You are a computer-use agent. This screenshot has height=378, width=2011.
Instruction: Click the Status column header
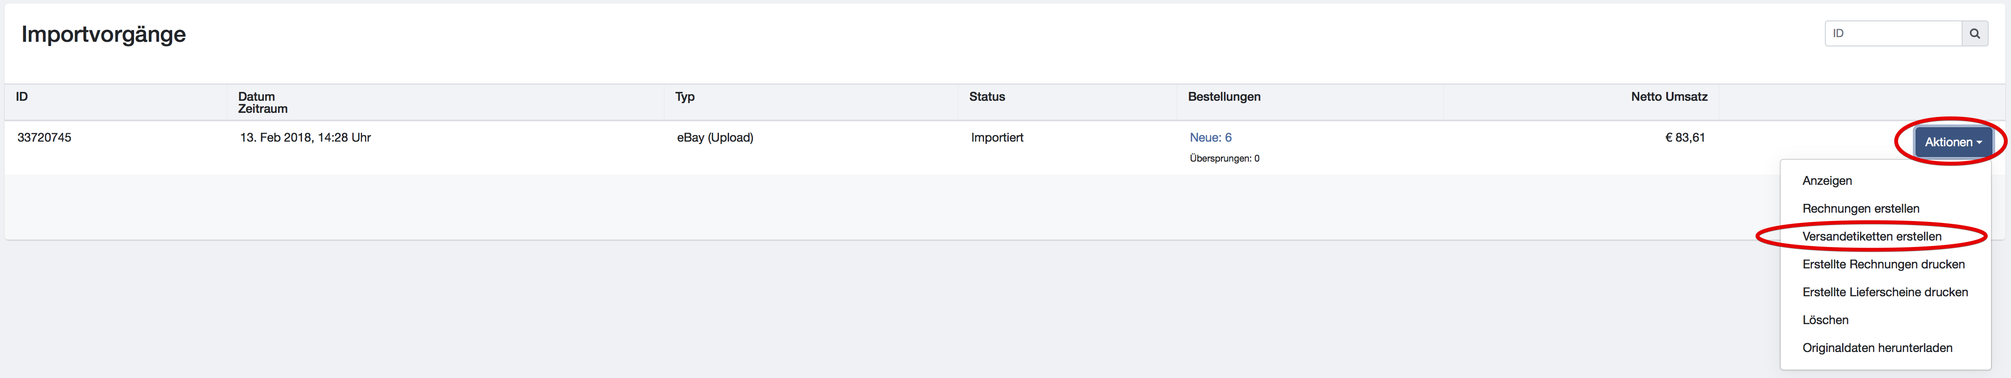(x=987, y=97)
